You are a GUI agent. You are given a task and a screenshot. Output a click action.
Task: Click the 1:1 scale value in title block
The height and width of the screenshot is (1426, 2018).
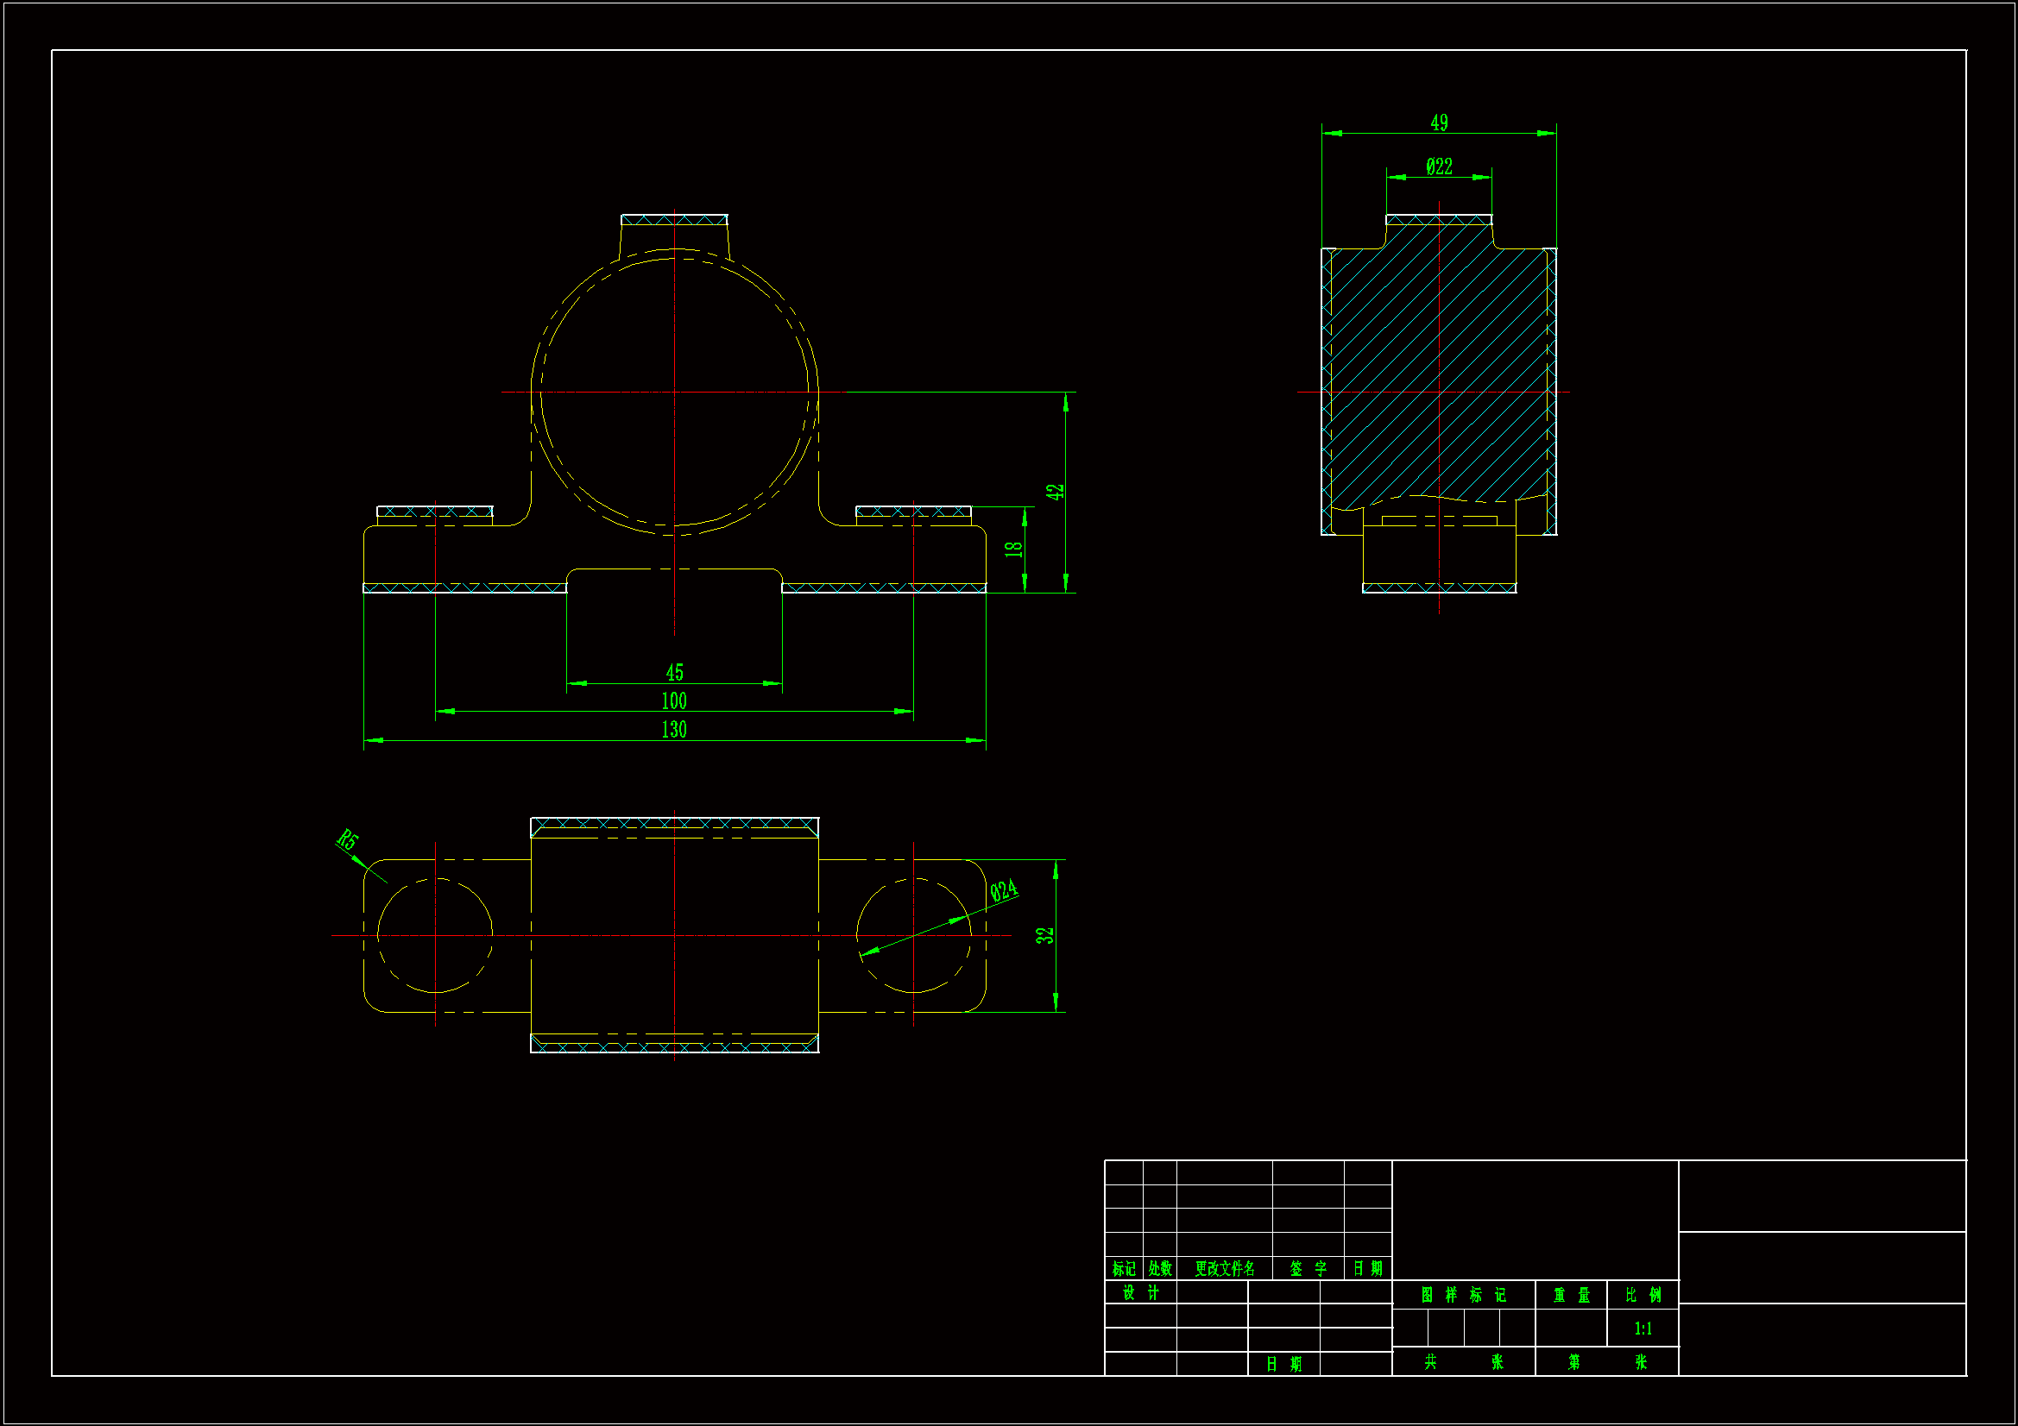(1643, 1329)
